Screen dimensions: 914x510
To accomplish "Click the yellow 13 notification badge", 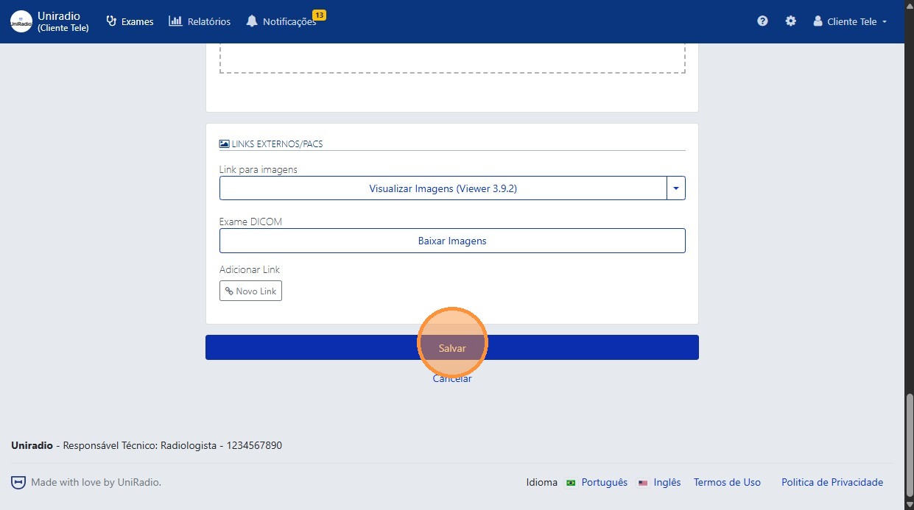I will [319, 15].
